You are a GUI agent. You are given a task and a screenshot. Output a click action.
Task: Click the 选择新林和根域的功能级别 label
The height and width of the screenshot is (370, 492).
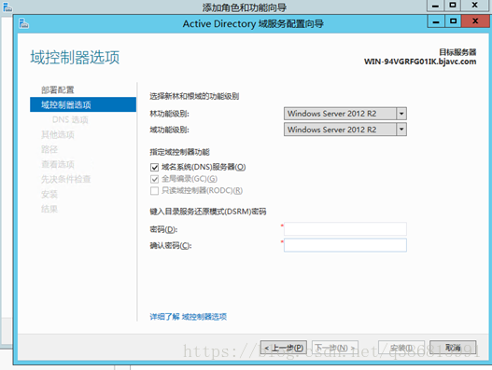point(194,96)
